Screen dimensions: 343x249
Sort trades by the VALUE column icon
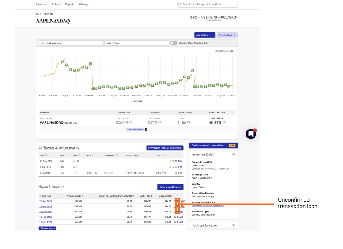point(165,155)
